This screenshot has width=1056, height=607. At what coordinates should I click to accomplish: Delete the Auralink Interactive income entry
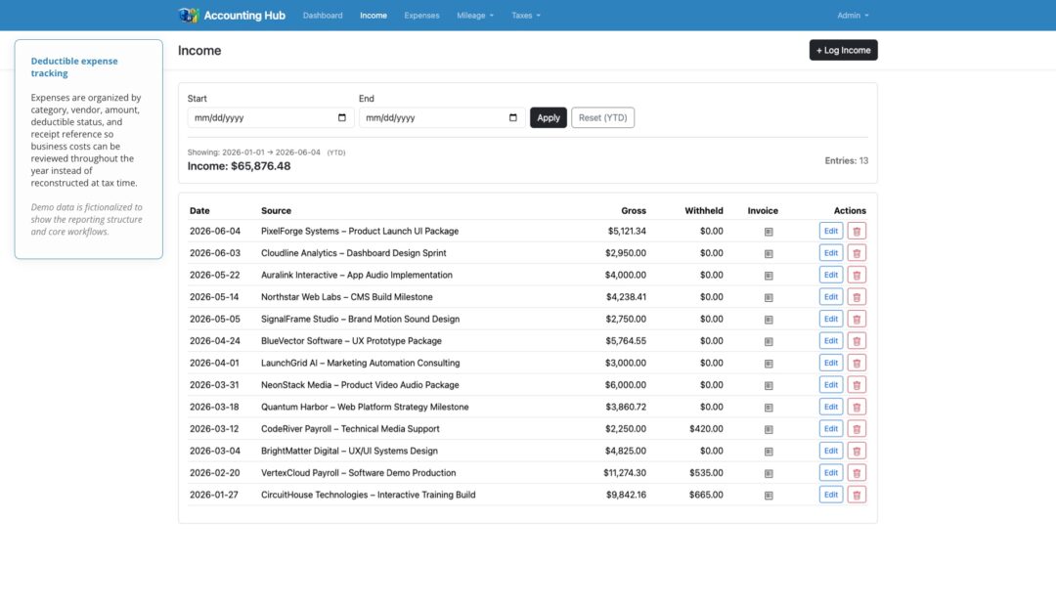[857, 275]
